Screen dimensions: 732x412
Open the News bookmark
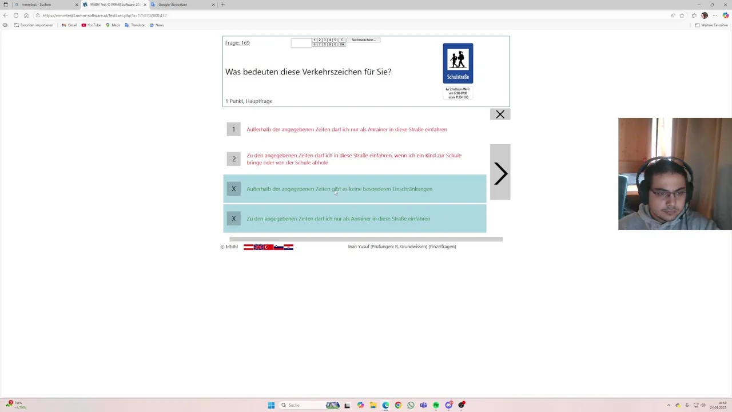157,25
